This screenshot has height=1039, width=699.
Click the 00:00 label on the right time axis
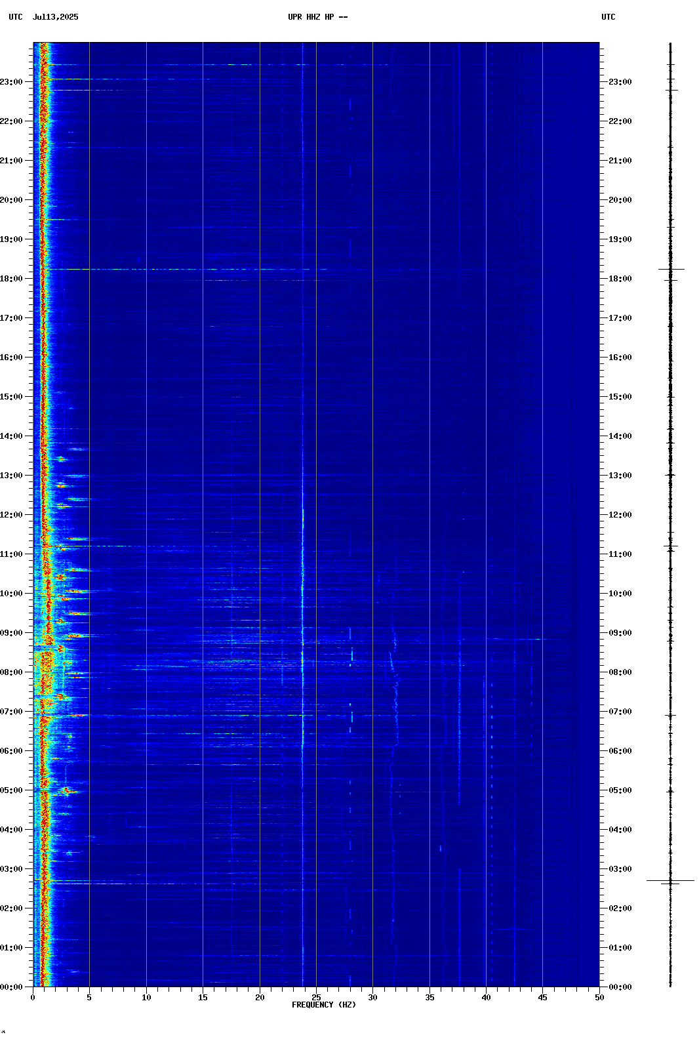620,987
